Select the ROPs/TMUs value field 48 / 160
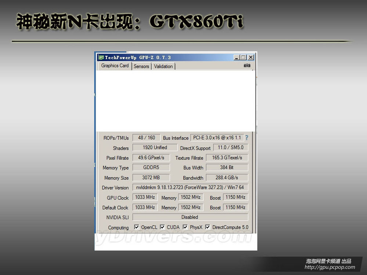 point(146,138)
